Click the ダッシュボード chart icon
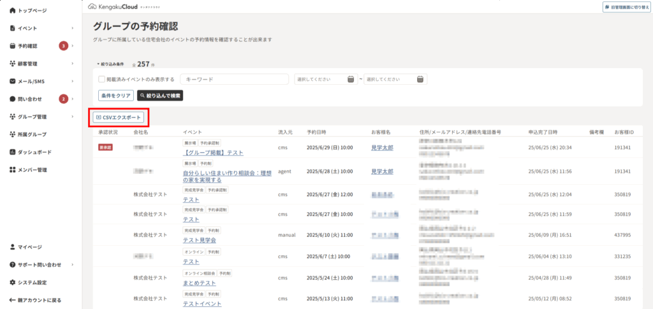The height and width of the screenshot is (309, 653). pyautogui.click(x=13, y=152)
